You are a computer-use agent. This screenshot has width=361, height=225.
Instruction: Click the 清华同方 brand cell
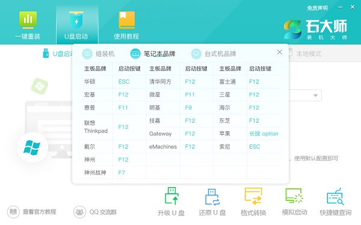point(160,82)
